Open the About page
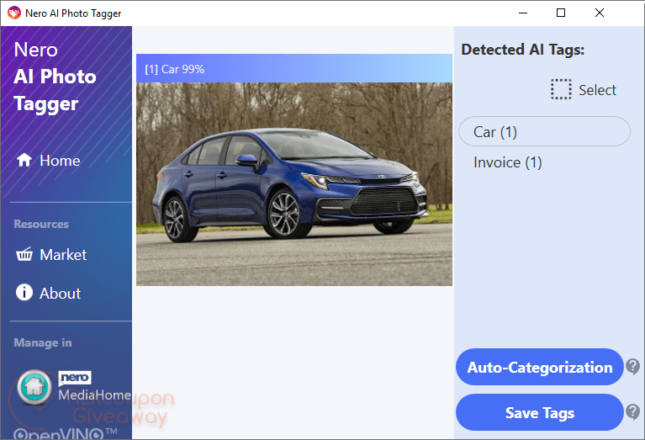This screenshot has width=645, height=440. pyautogui.click(x=49, y=293)
